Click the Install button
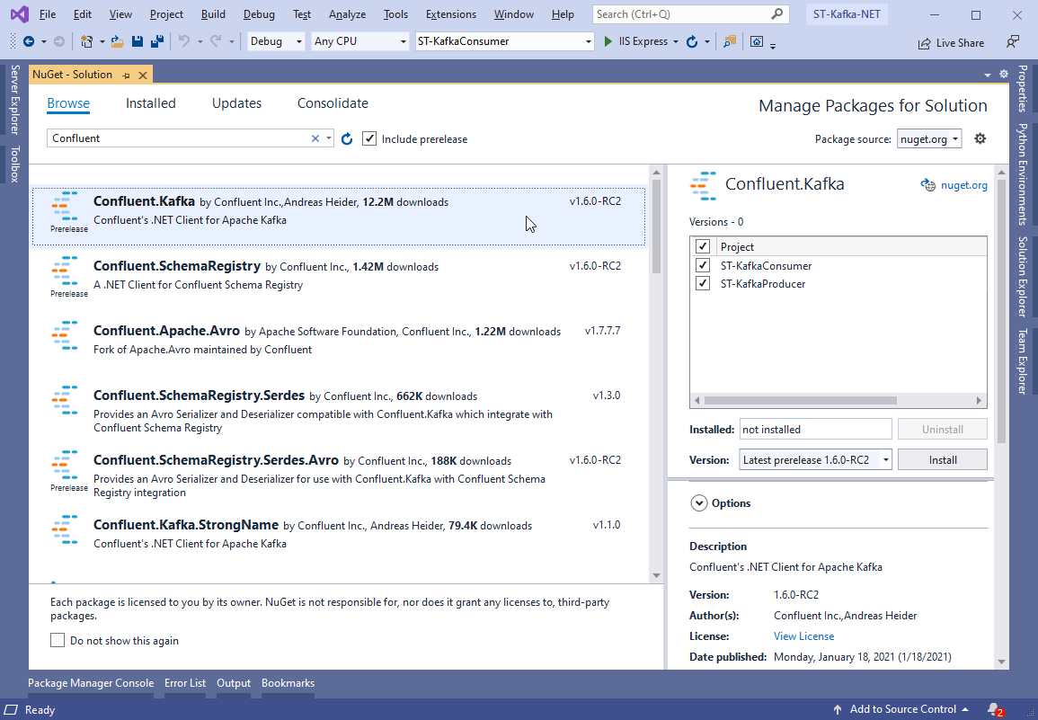Viewport: 1038px width, 720px height. (x=943, y=459)
